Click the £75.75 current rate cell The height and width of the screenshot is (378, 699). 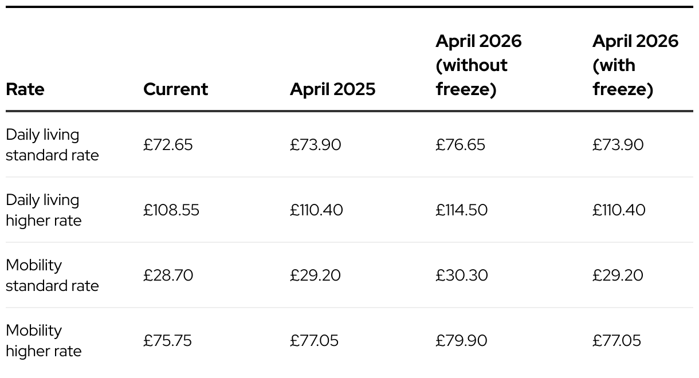(x=168, y=341)
